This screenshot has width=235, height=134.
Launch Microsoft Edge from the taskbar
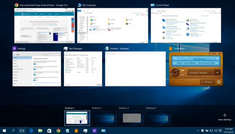31,130
